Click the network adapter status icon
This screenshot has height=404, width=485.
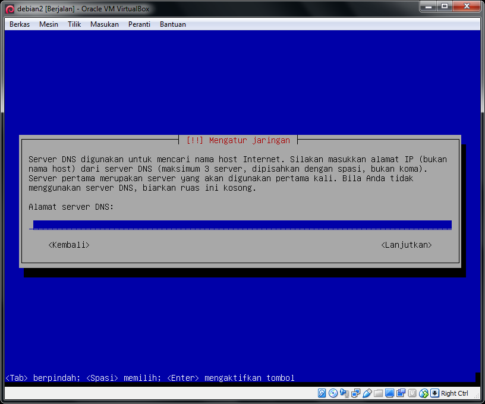[x=355, y=393]
